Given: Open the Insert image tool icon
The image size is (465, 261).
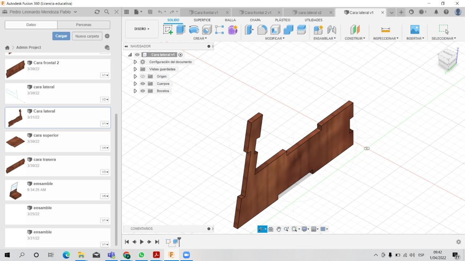Looking at the screenshot, I should [415, 30].
